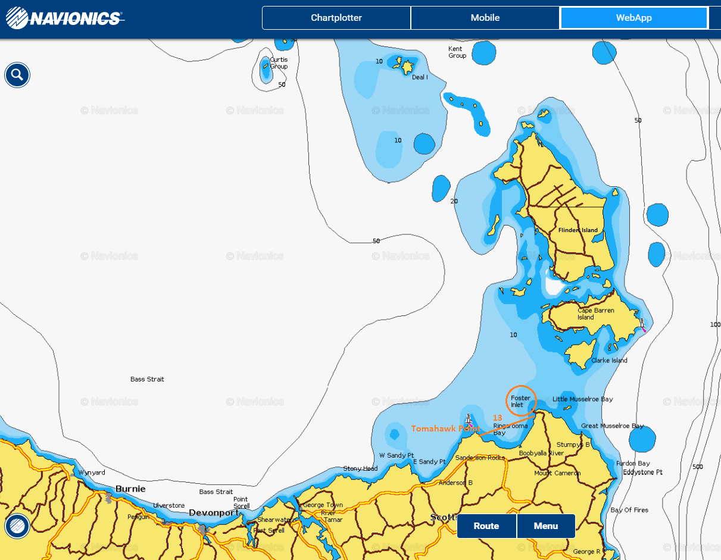Click the Cape Barren Island label
This screenshot has width=721, height=560.
click(595, 314)
